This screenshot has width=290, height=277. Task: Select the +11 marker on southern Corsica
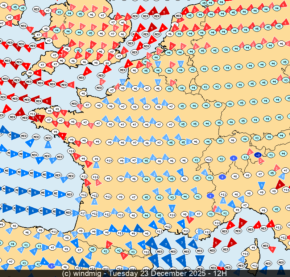[255, 266]
